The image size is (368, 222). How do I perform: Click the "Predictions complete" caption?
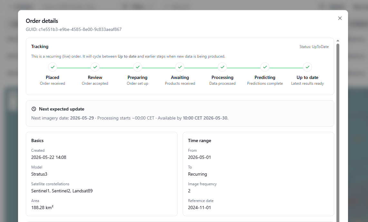[265, 83]
